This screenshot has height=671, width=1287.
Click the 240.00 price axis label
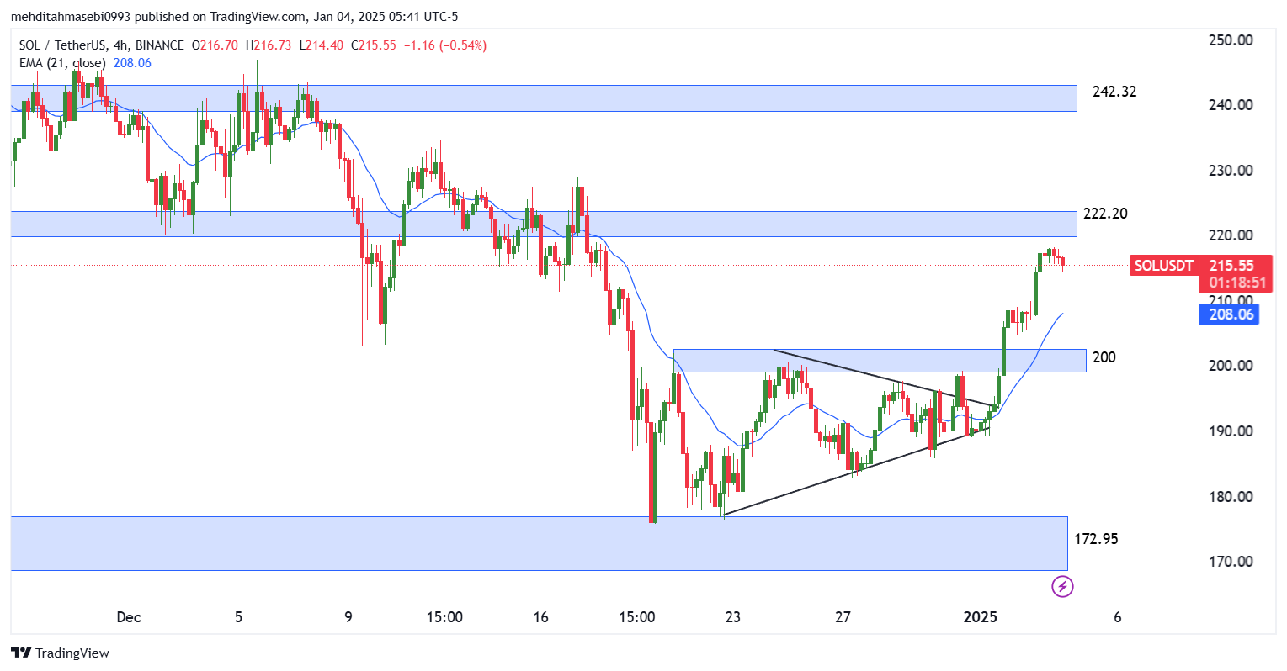tap(1231, 105)
